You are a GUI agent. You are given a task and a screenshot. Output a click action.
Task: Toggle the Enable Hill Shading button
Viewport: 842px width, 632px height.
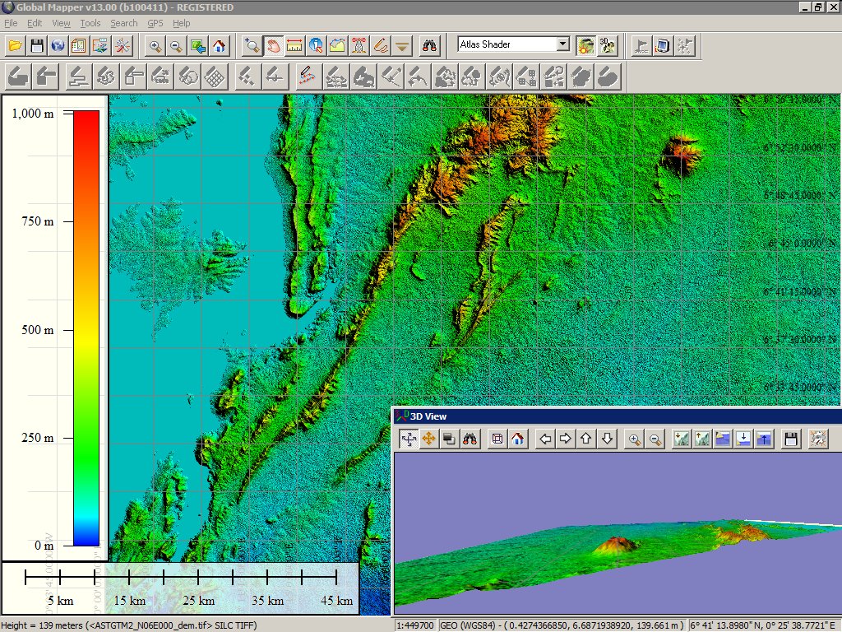(585, 45)
